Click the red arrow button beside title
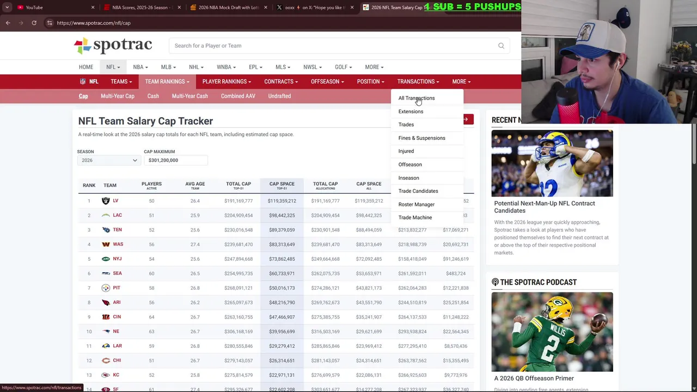The image size is (697, 392). point(468,119)
